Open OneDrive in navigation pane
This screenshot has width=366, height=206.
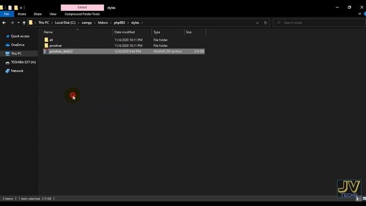tap(18, 45)
